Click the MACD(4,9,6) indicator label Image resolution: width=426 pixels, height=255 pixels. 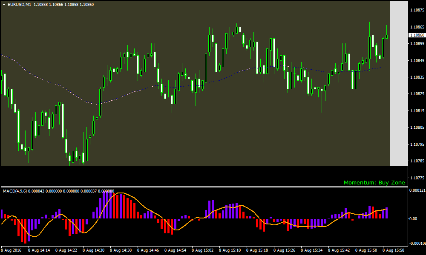(16, 190)
